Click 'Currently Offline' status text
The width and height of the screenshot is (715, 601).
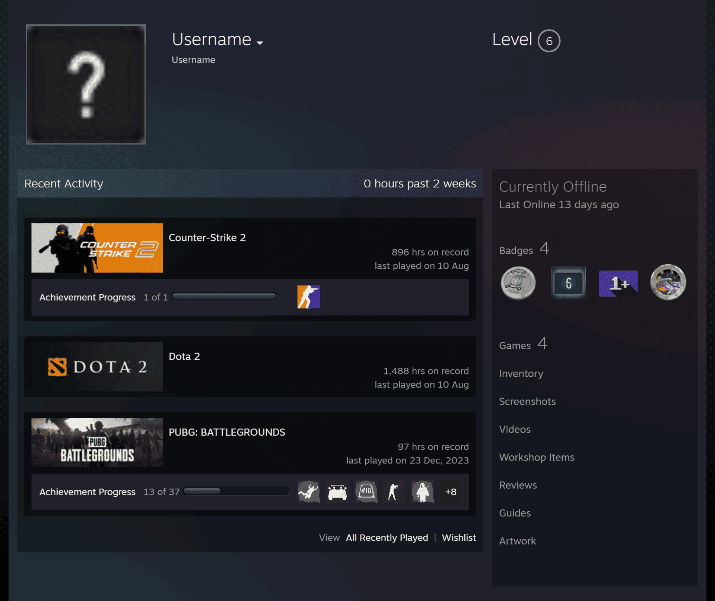[553, 187]
